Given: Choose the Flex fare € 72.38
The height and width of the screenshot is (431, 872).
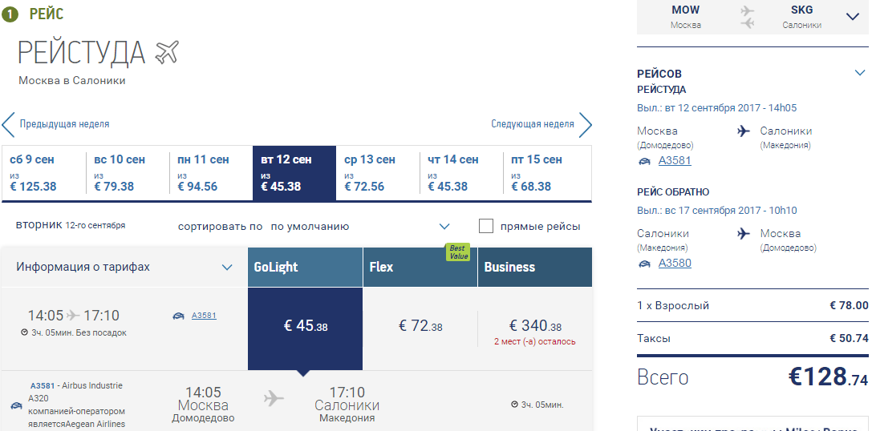Looking at the screenshot, I should pyautogui.click(x=420, y=325).
